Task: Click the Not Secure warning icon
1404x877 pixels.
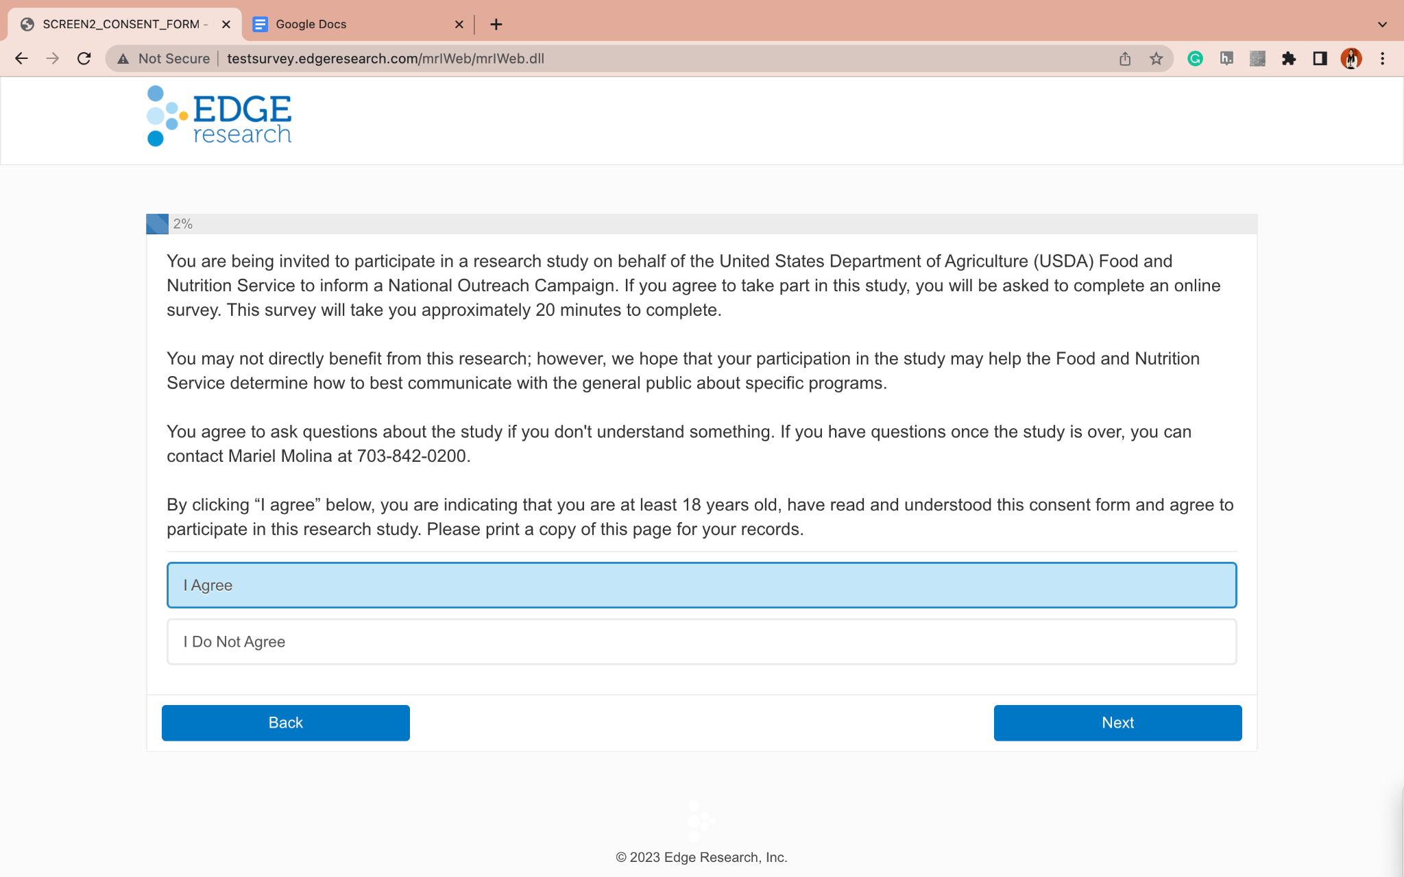Action: click(x=123, y=59)
